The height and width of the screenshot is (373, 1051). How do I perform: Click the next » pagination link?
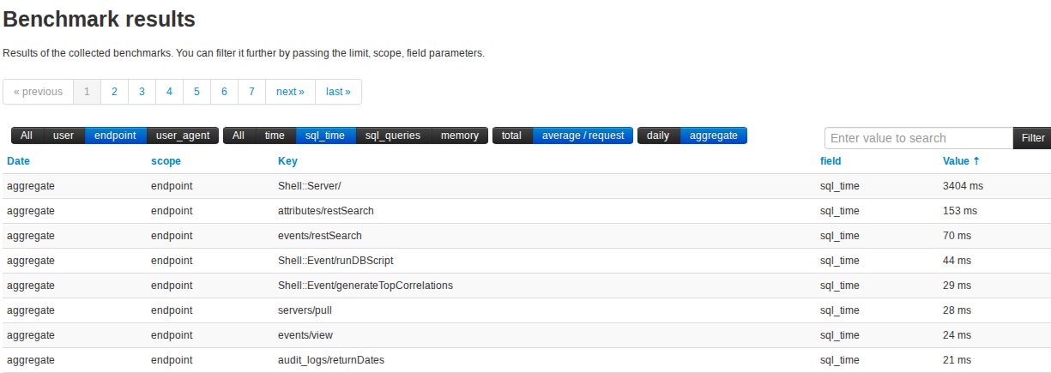(x=290, y=92)
